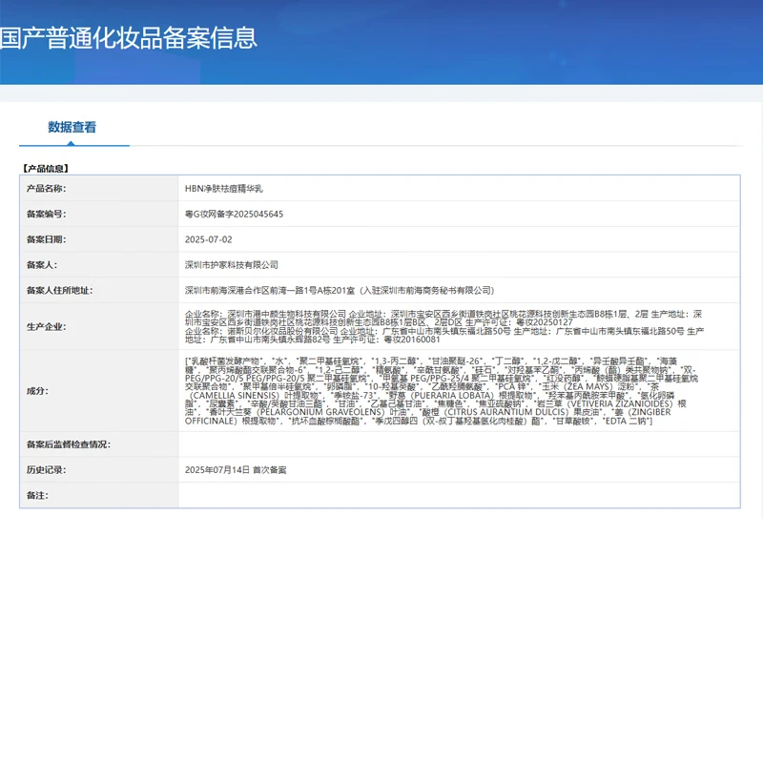Viewport: 763px width, 763px height.
Task: Click the 备案编号 label cell
Action: (47, 214)
